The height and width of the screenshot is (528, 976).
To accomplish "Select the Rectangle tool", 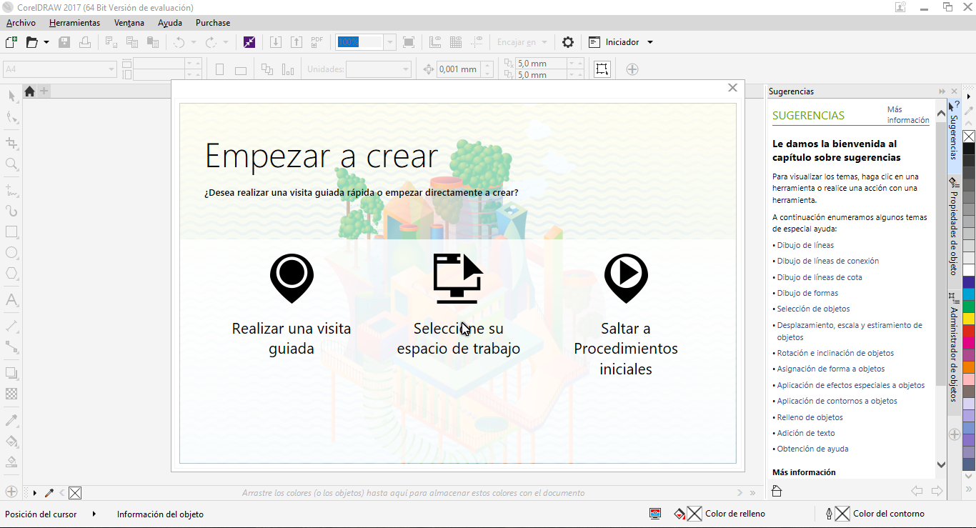I will coord(11,232).
